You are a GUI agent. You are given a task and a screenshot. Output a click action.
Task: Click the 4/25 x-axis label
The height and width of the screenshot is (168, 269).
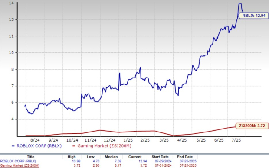click(182, 140)
